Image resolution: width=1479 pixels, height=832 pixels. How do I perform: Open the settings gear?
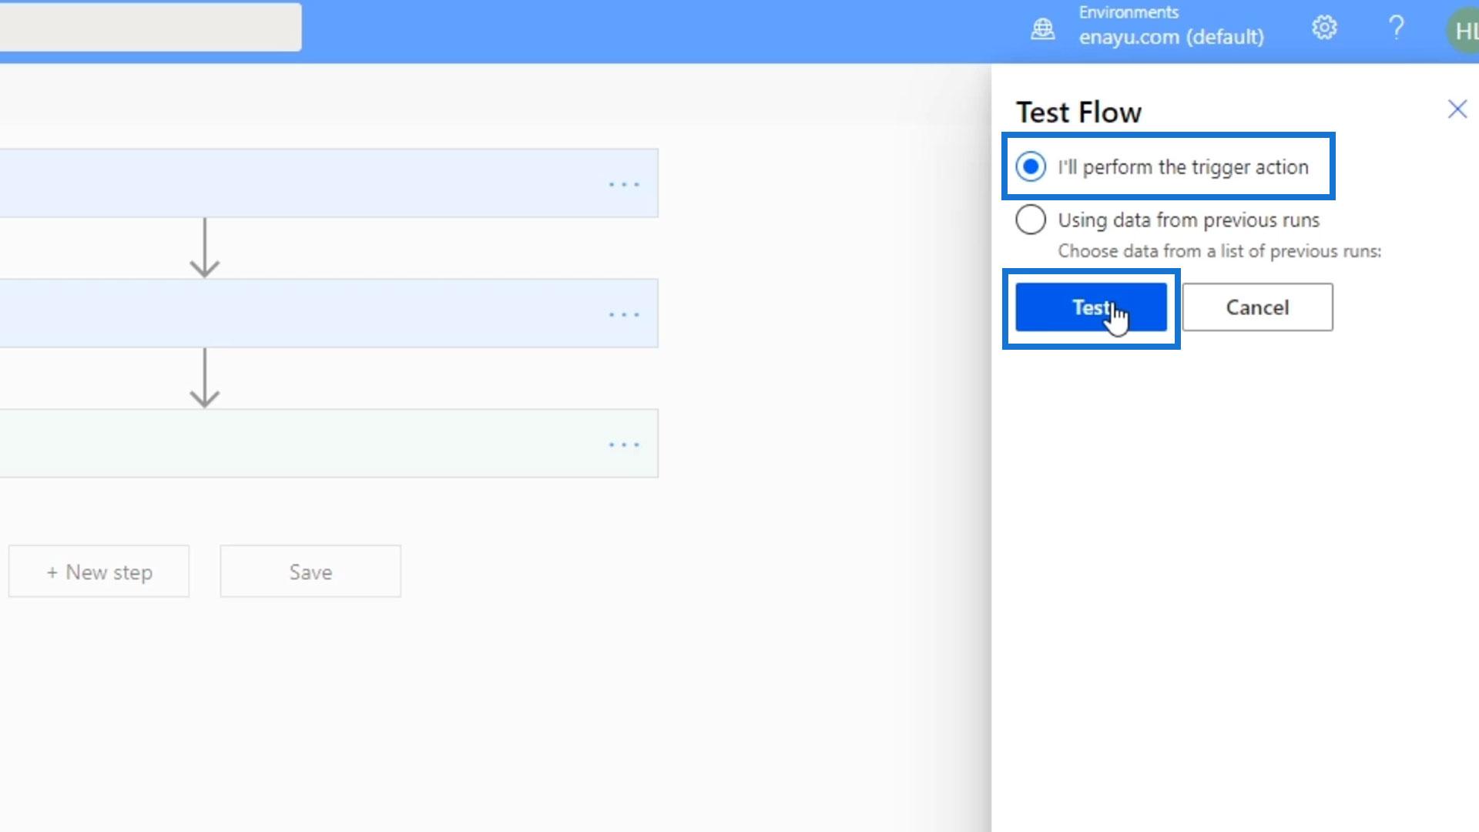1323,29
